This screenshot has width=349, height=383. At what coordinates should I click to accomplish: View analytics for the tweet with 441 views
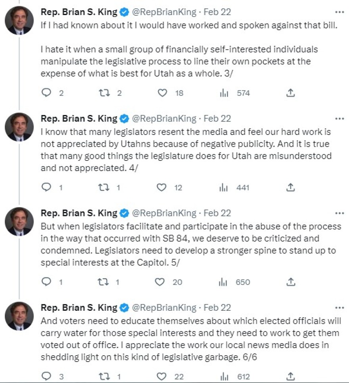click(x=223, y=187)
